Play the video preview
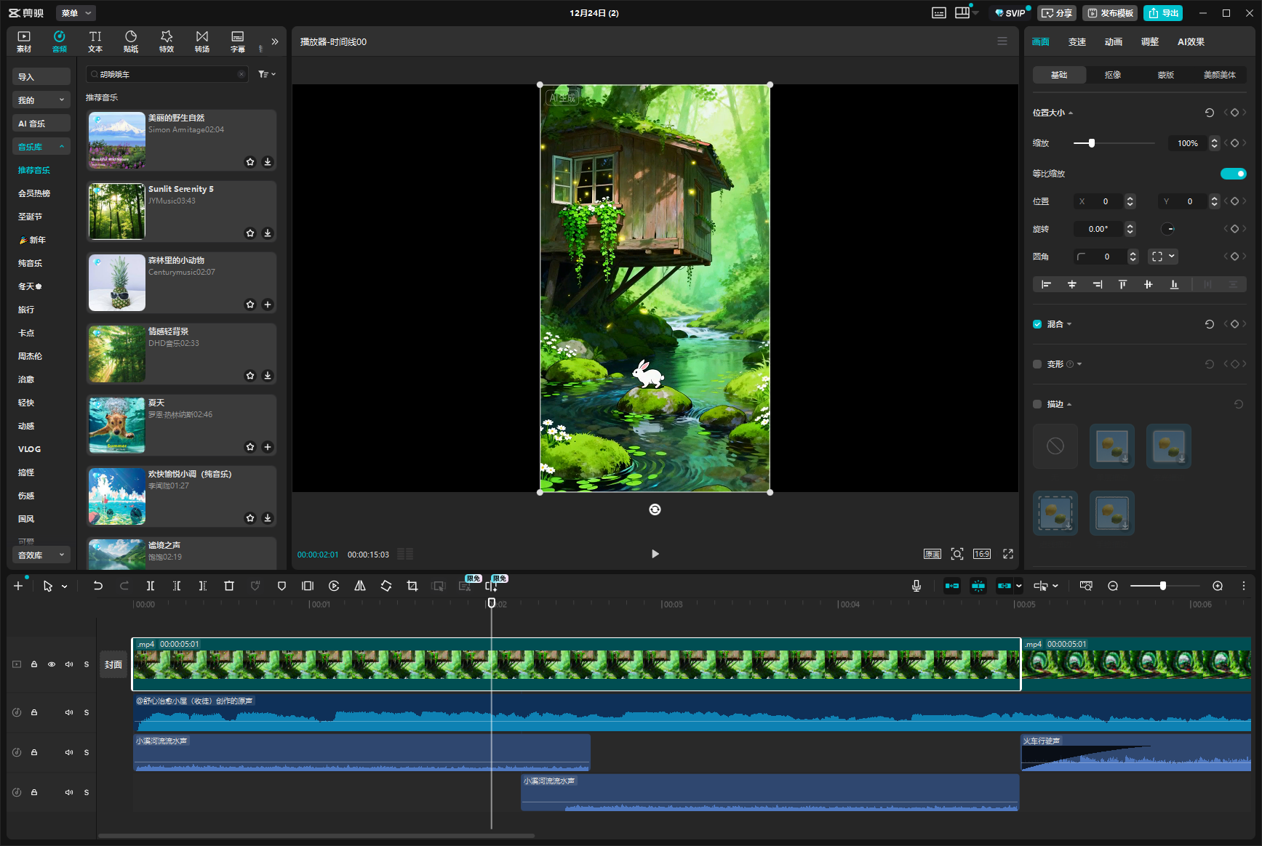This screenshot has height=846, width=1262. click(x=655, y=554)
